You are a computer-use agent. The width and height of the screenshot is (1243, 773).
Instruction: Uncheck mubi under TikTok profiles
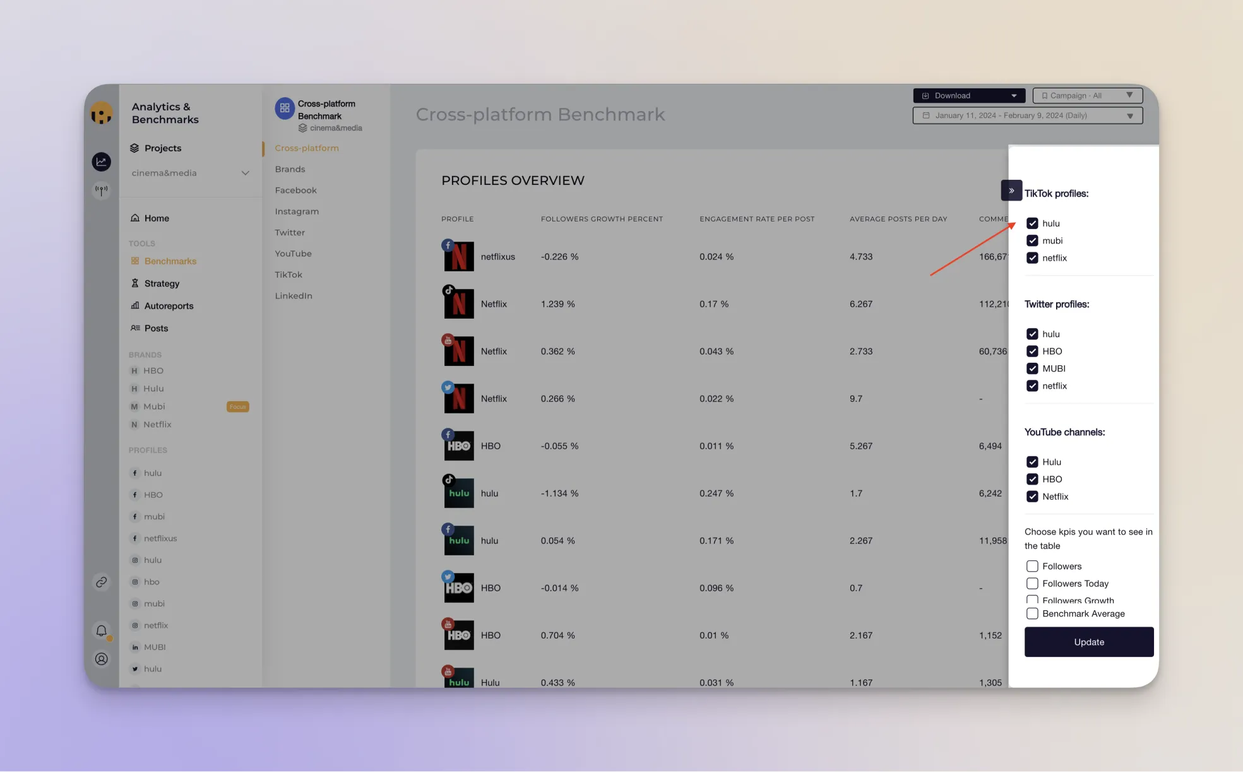pyautogui.click(x=1032, y=240)
